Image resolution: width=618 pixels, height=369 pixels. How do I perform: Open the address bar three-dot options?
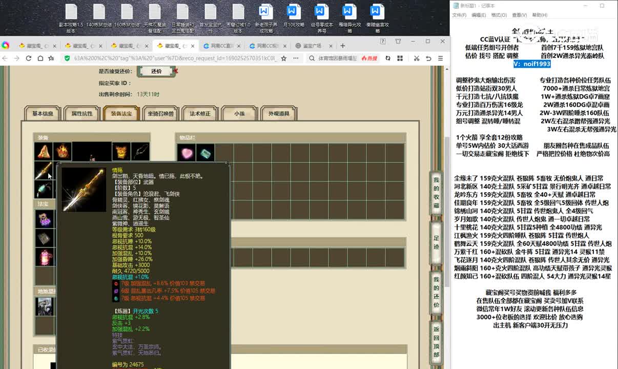click(296, 58)
